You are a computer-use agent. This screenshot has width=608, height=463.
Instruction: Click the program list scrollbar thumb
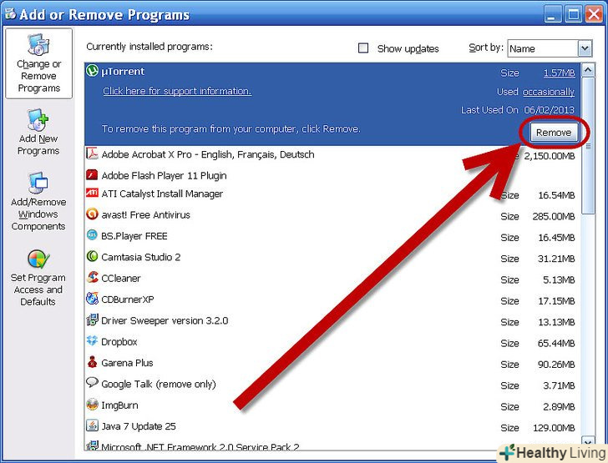(x=588, y=145)
